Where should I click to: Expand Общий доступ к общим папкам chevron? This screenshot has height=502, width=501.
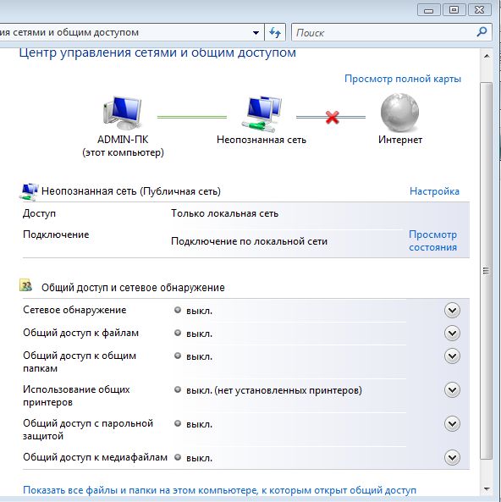coord(452,356)
